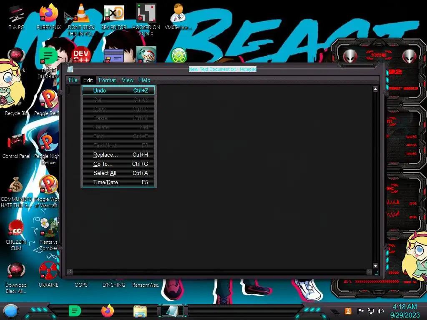Image resolution: width=427 pixels, height=320 pixels.
Task: Click the Start orb button
Action: click(11, 311)
